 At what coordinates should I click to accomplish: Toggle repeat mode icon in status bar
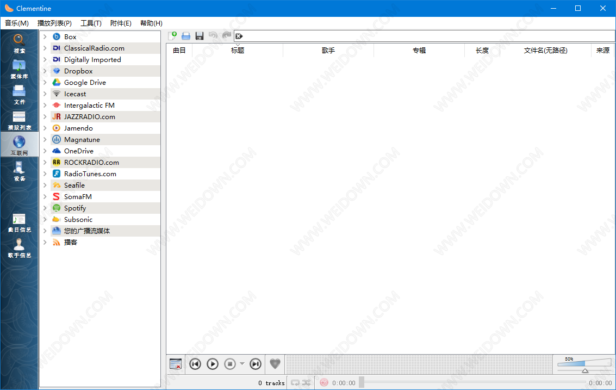point(295,382)
